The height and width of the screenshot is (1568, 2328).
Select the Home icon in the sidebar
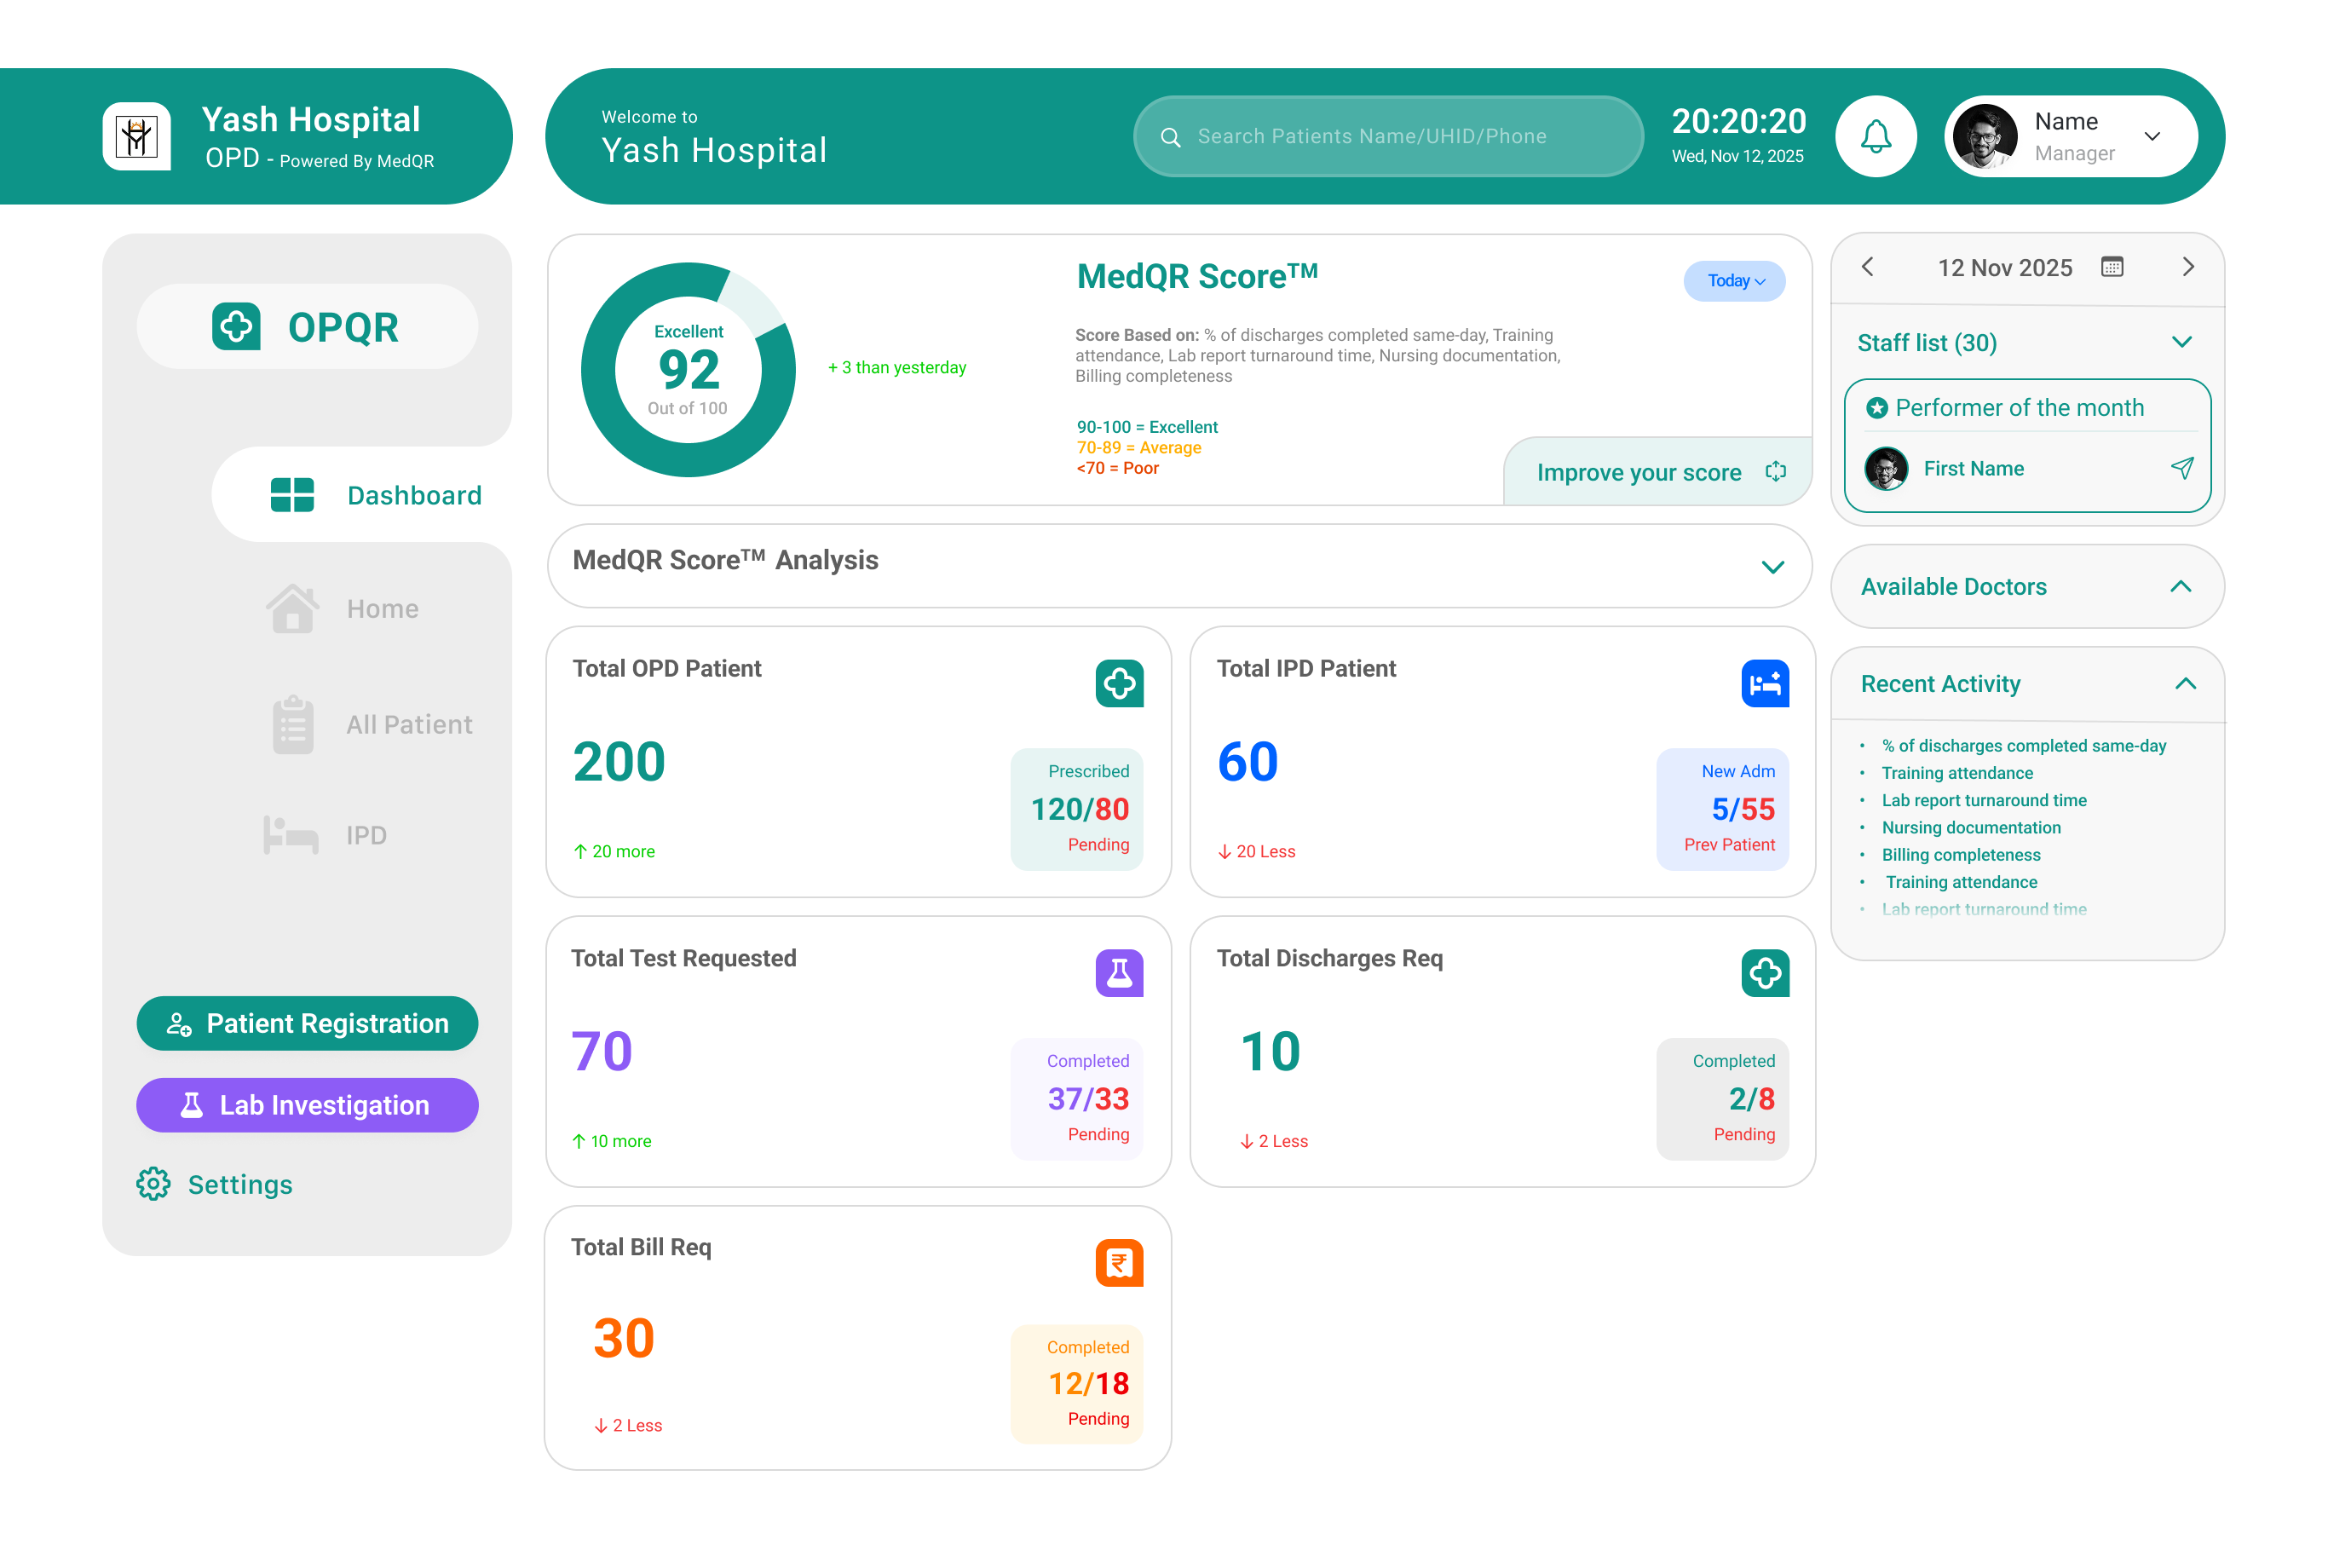(x=292, y=607)
